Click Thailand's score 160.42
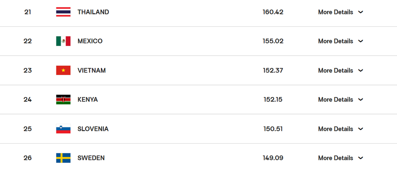 click(x=273, y=12)
